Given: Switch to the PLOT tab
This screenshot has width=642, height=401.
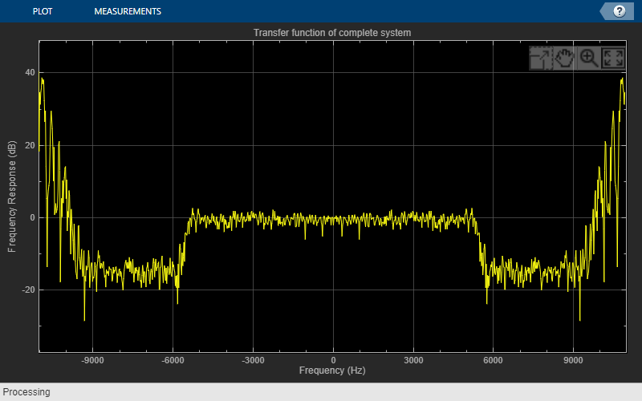Looking at the screenshot, I should tap(43, 11).
